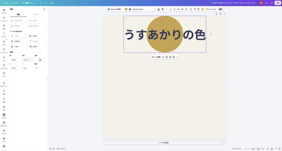
Task: Toggle underline formatting
Action: click(x=170, y=9)
